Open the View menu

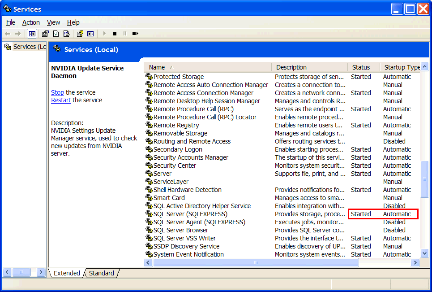point(53,22)
